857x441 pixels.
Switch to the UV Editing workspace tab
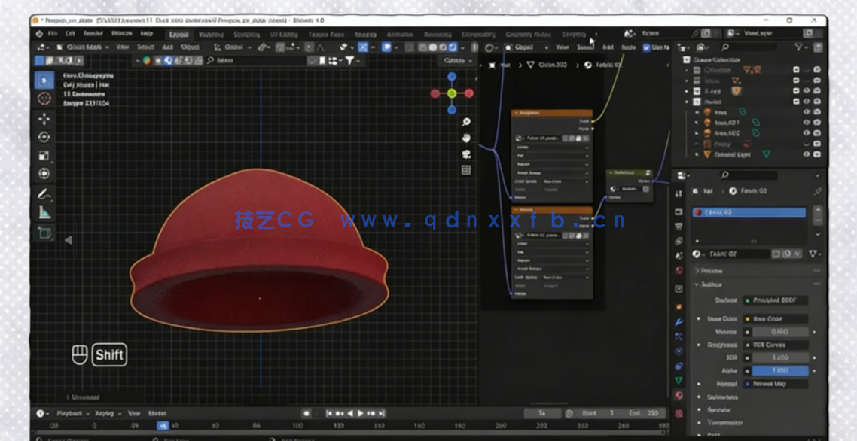(x=285, y=34)
